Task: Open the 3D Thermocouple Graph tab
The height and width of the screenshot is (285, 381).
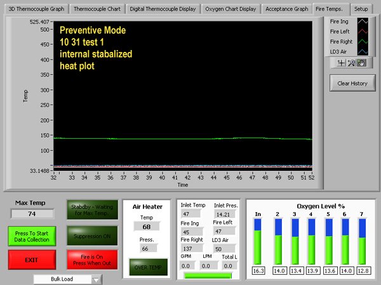Action: point(36,9)
